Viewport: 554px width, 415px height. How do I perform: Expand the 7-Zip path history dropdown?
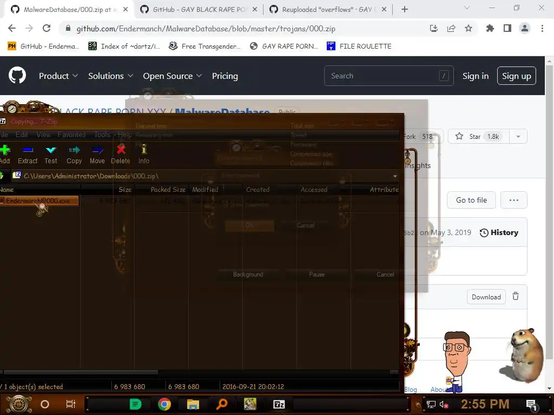(395, 176)
